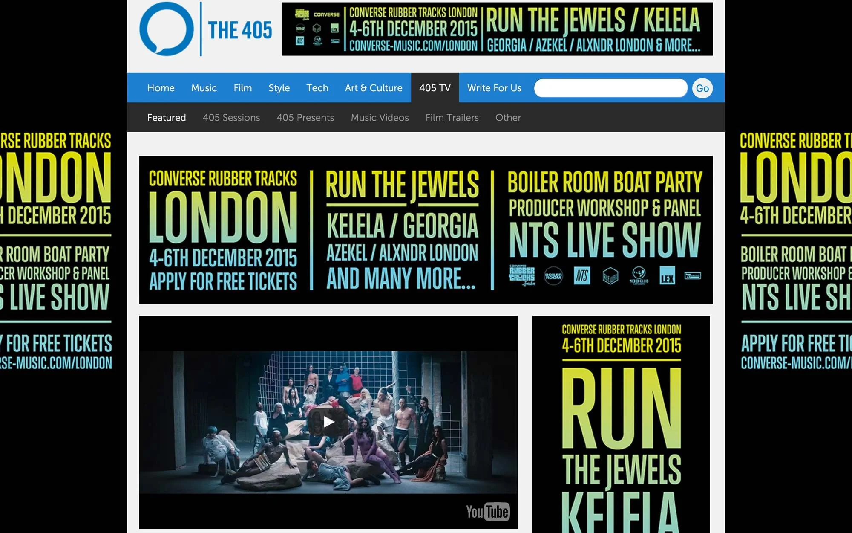852x533 pixels.
Task: Click The 405 speech bubble logo
Action: click(167, 29)
